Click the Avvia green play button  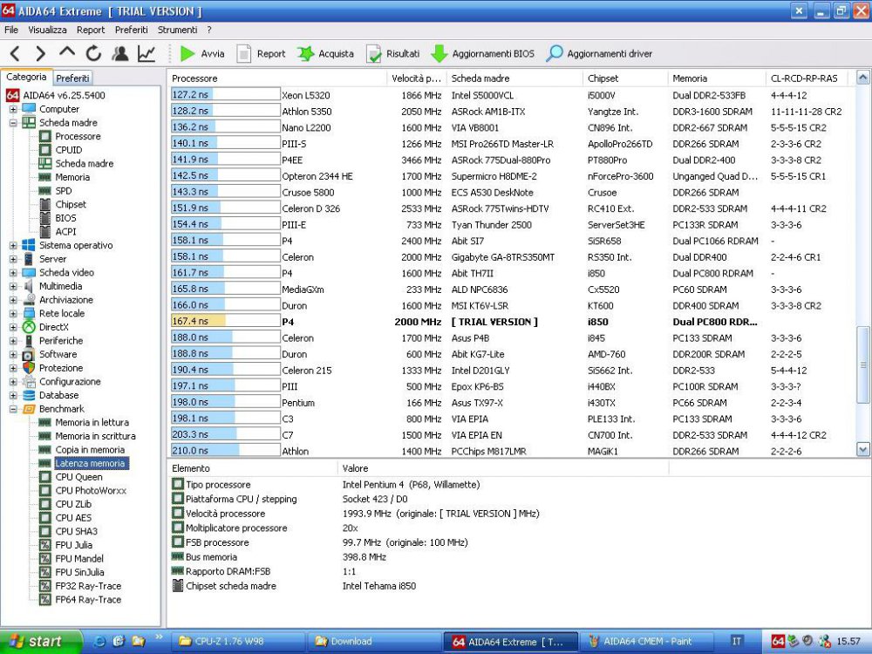pyautogui.click(x=187, y=54)
